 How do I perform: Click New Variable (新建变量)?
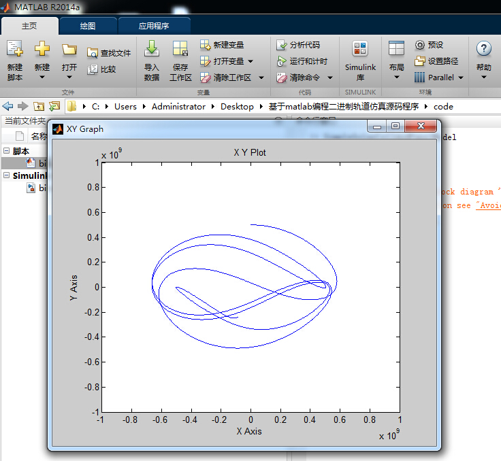[222, 45]
